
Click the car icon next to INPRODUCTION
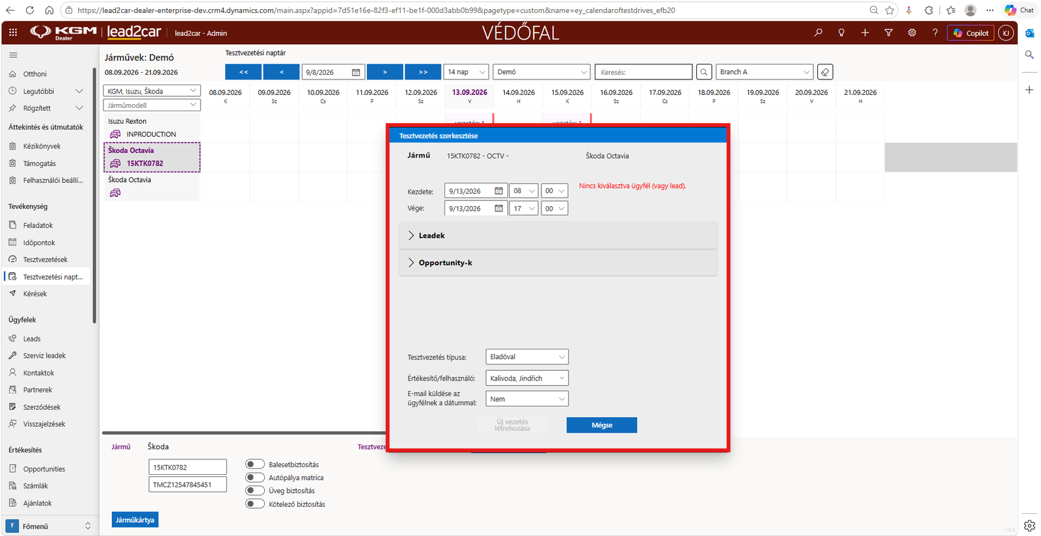point(115,134)
